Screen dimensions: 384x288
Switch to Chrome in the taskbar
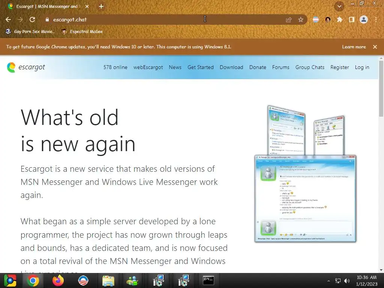tap(33, 280)
